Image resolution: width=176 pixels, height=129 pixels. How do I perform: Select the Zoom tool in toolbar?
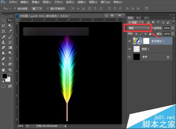[x=10, y=70]
